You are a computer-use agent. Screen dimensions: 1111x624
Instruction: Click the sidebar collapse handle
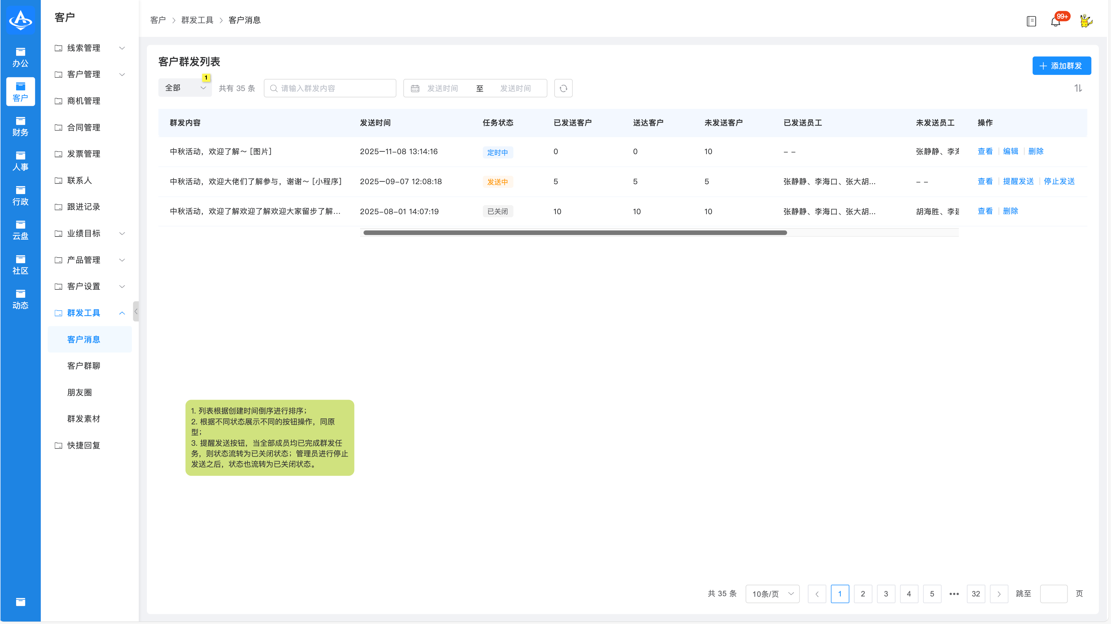(136, 311)
